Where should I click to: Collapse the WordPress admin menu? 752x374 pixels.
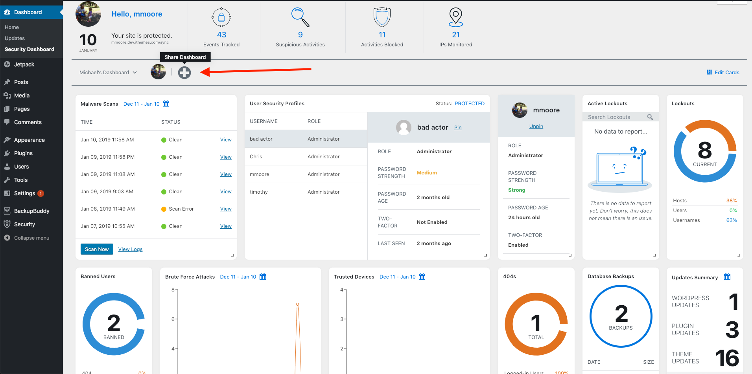coord(31,238)
